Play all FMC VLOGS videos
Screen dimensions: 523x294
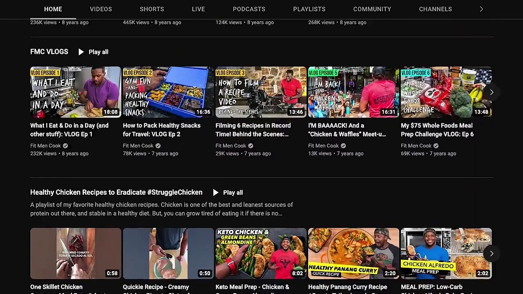93,52
